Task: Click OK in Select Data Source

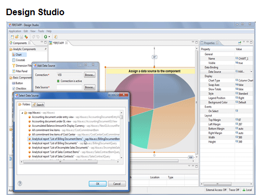Action: (x=97, y=184)
